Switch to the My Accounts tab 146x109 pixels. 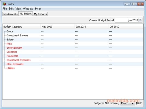point(10,14)
